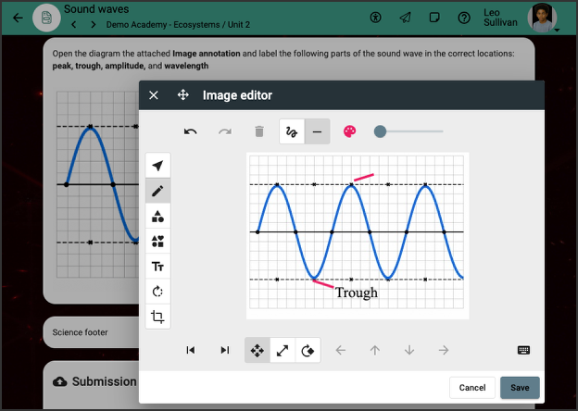Click the Trough text label on the diagram
The image size is (578, 411).
357,293
